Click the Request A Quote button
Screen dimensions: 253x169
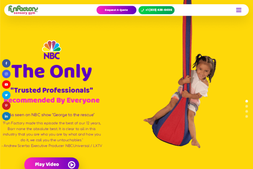pos(116,10)
